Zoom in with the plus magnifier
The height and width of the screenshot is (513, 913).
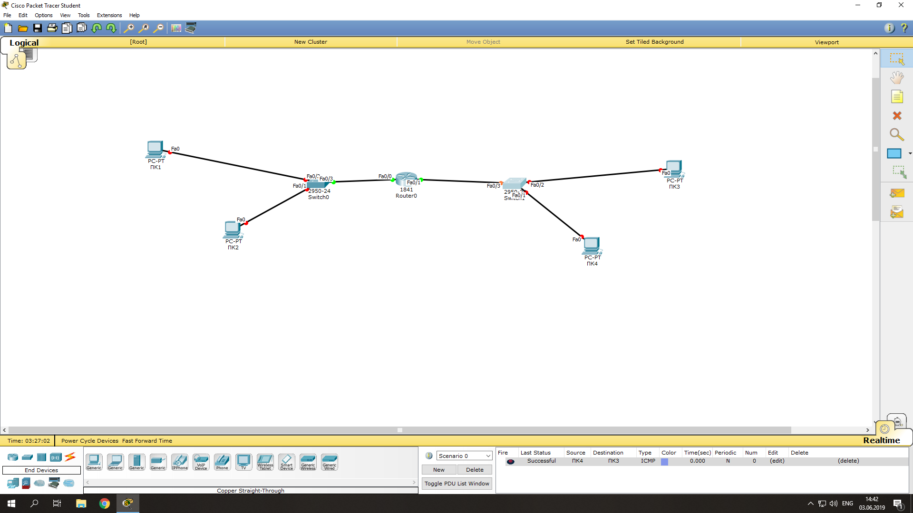(x=128, y=28)
